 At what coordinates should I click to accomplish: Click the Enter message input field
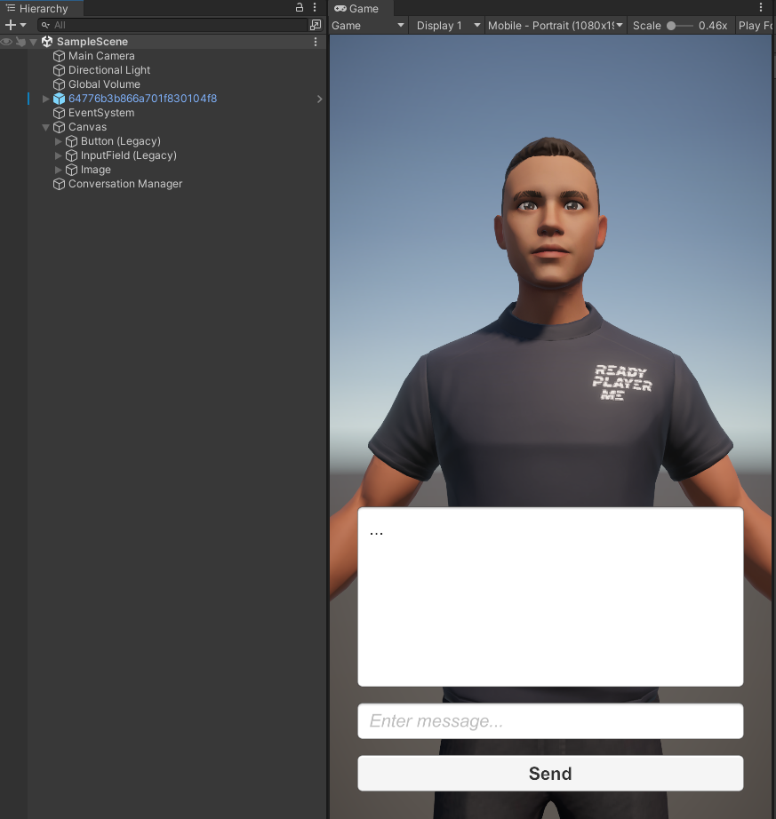click(549, 720)
